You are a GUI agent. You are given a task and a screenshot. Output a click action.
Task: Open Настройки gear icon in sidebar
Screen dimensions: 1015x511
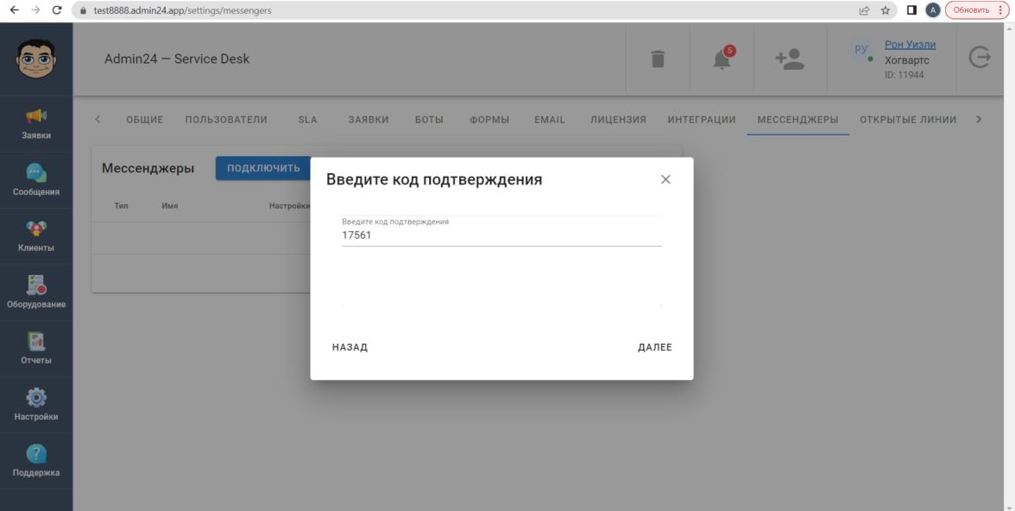coord(36,404)
